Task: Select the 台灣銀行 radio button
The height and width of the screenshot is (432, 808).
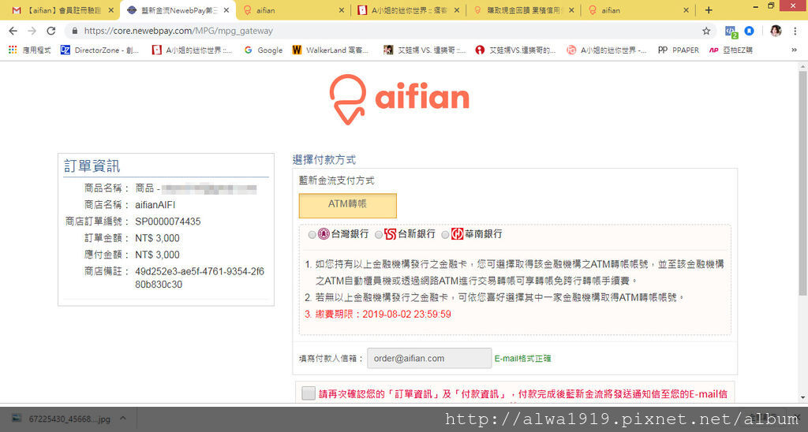Action: click(312, 235)
